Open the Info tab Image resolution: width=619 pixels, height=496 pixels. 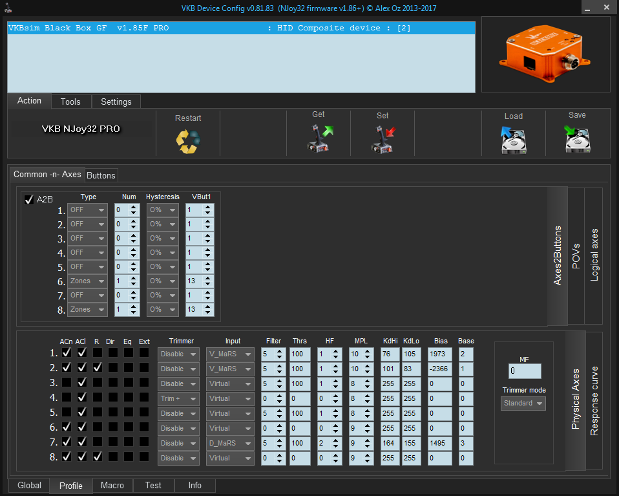coord(195,485)
